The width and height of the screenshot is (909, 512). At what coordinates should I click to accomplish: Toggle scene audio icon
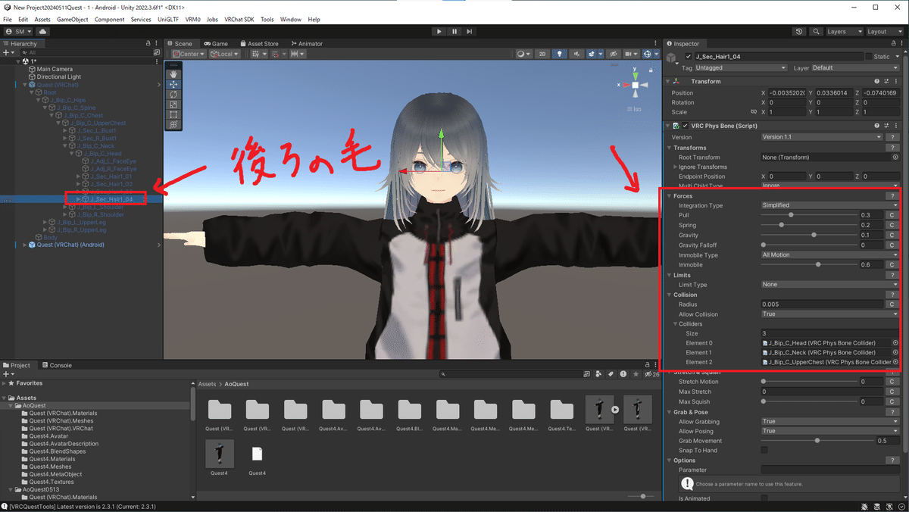click(577, 55)
